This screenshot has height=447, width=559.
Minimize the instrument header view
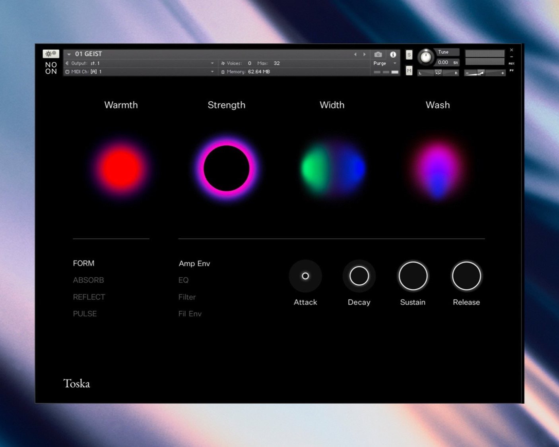(511, 57)
